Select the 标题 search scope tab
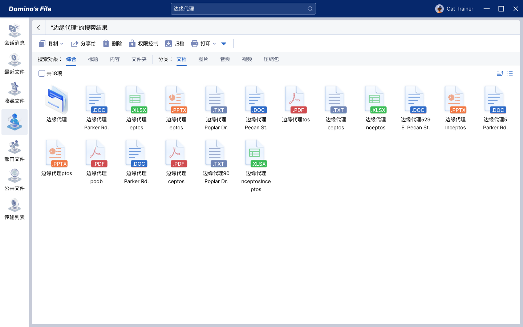523x327 pixels. pyautogui.click(x=93, y=59)
